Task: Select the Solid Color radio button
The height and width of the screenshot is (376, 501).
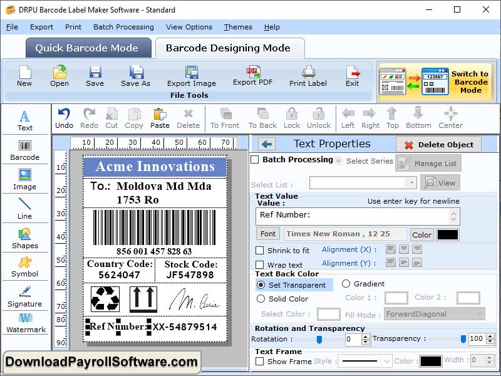Action: 259,299
